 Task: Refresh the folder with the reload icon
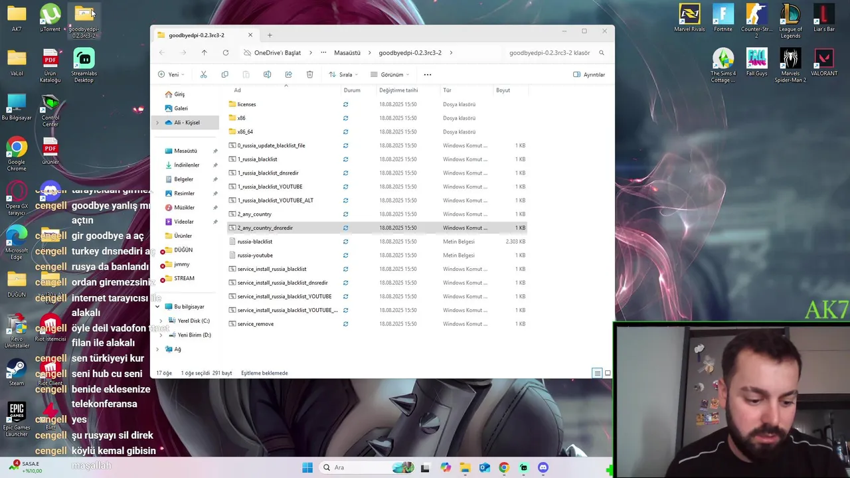(x=226, y=52)
